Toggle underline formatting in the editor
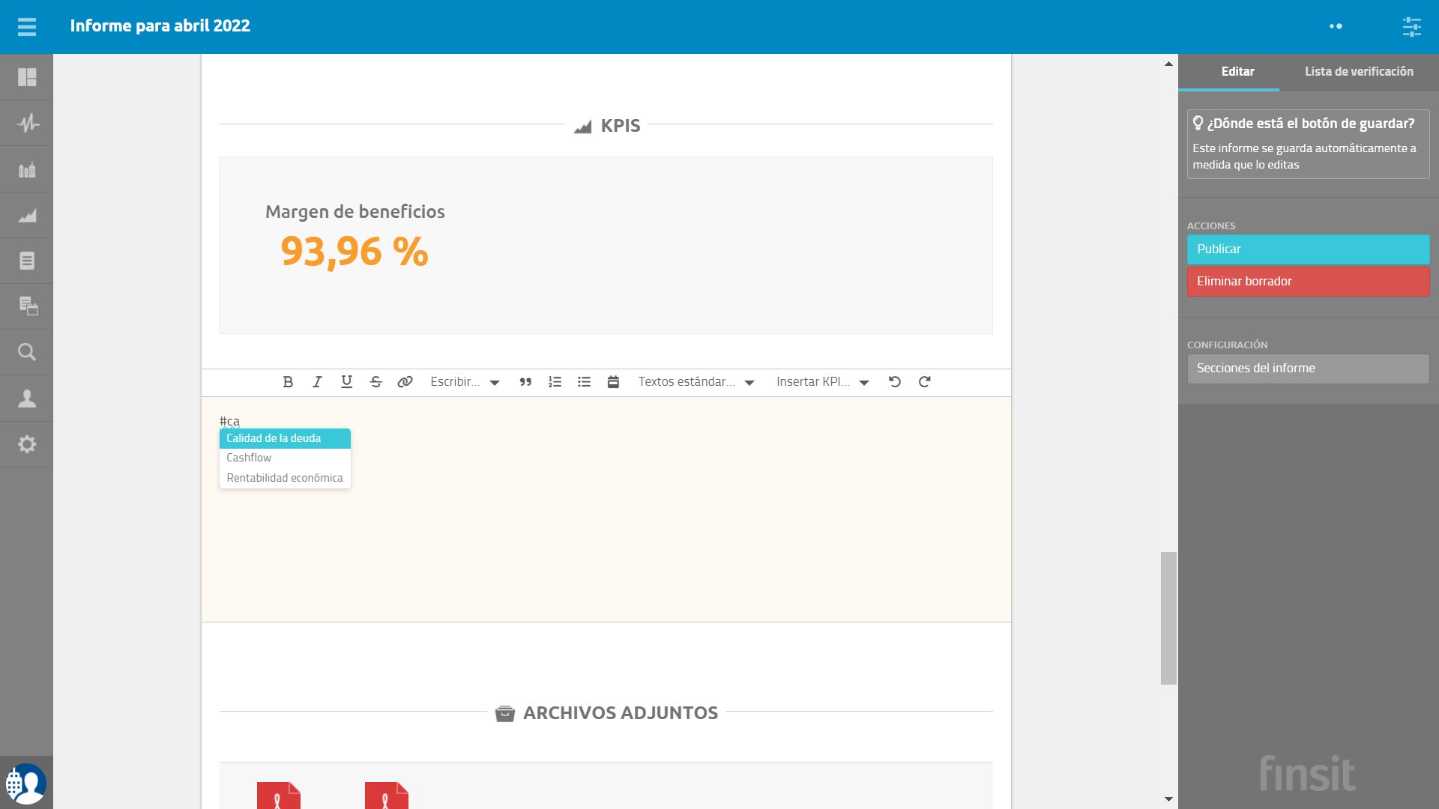Viewport: 1439px width, 809px height. 346,382
